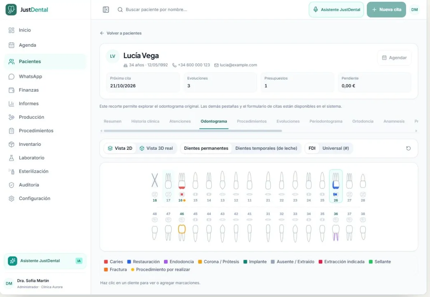The image size is (430, 297).
Task: Open the Periodontograma tab
Action: pos(326,121)
